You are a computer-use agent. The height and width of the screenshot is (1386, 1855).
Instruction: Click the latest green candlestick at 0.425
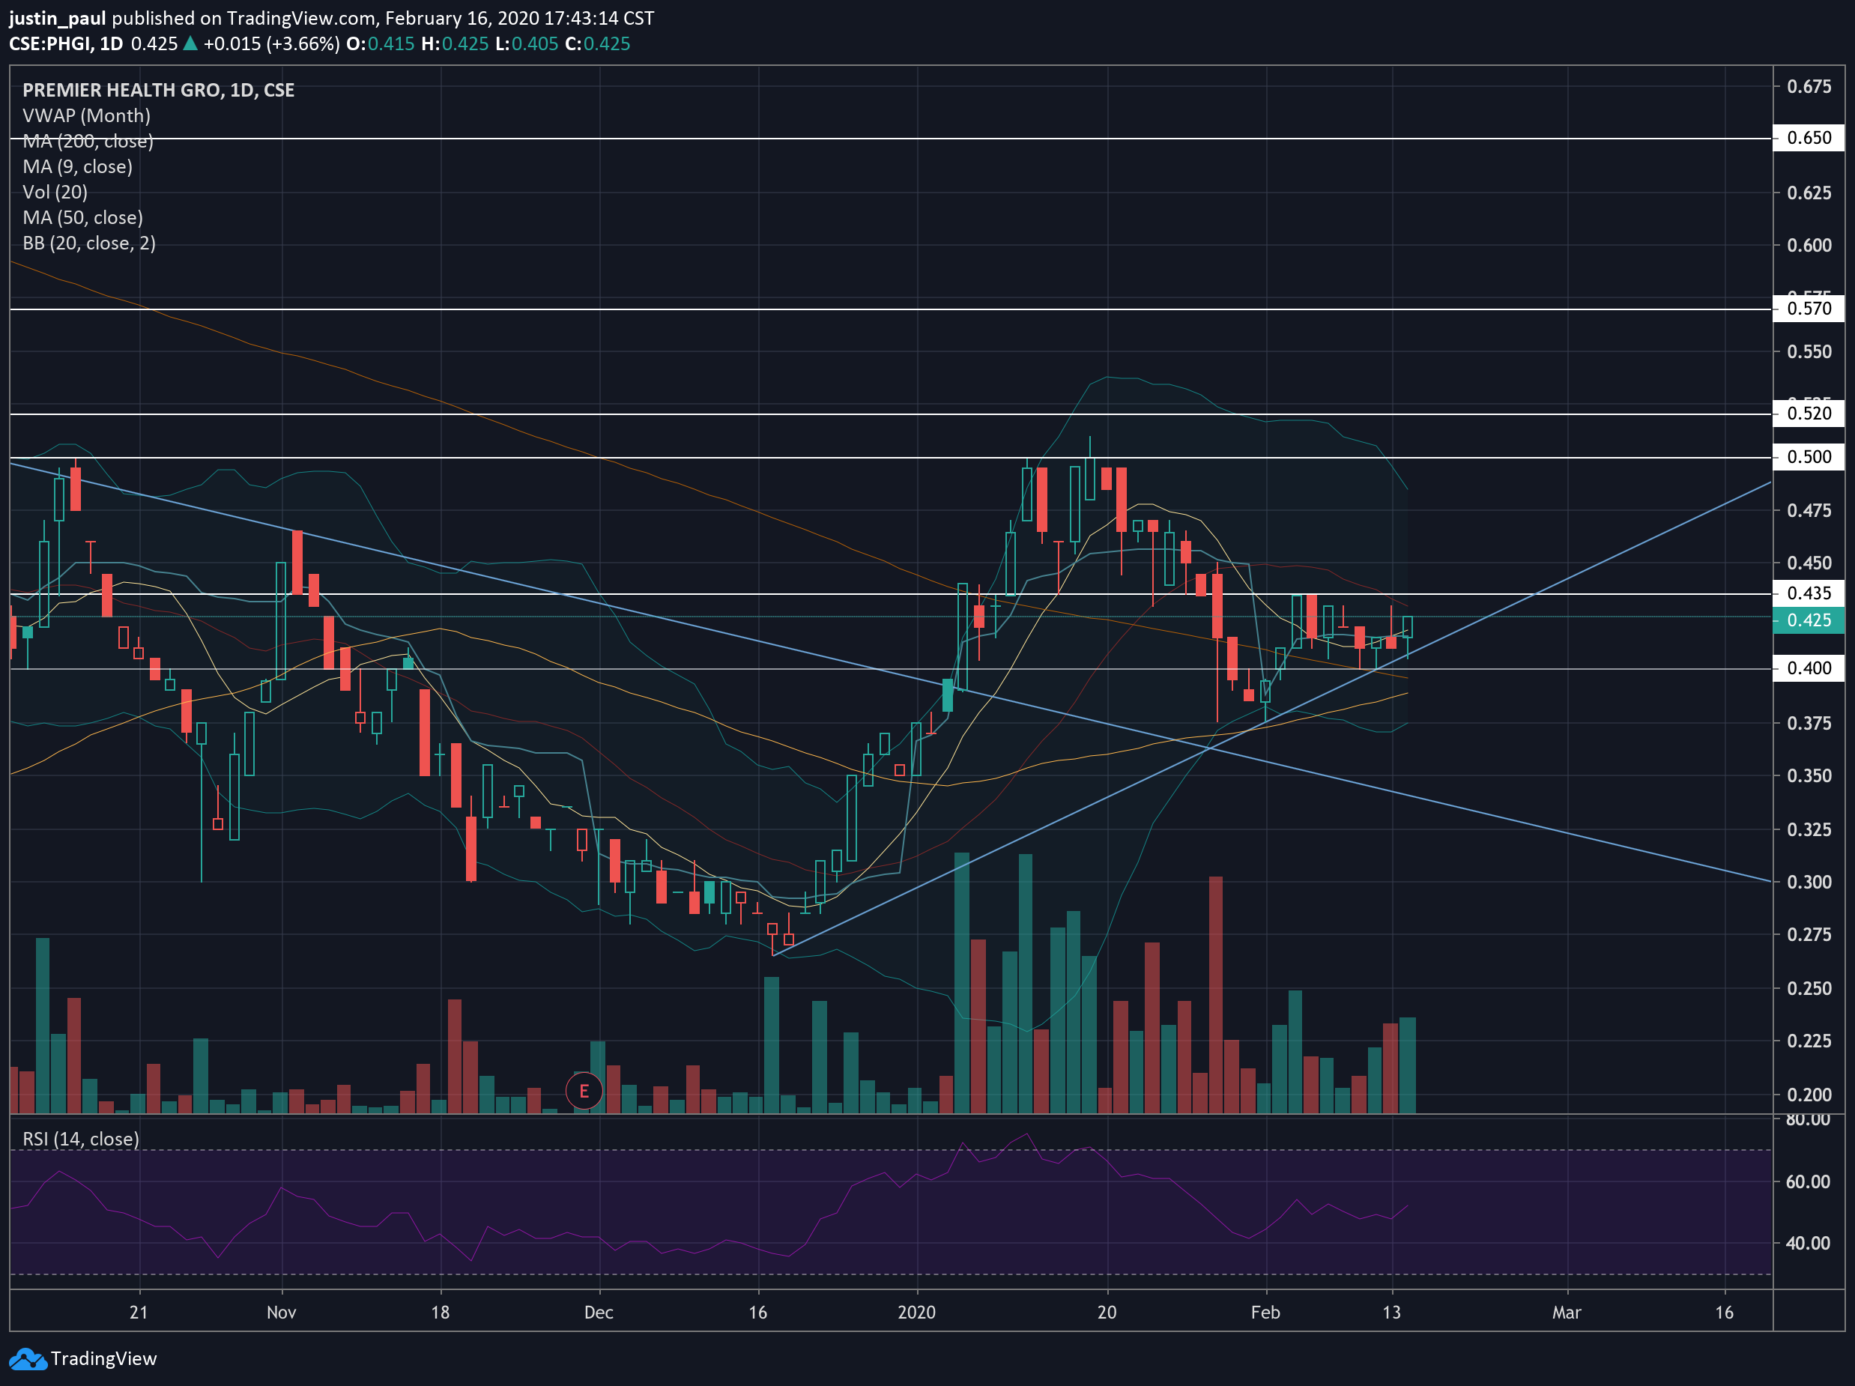tap(1407, 627)
